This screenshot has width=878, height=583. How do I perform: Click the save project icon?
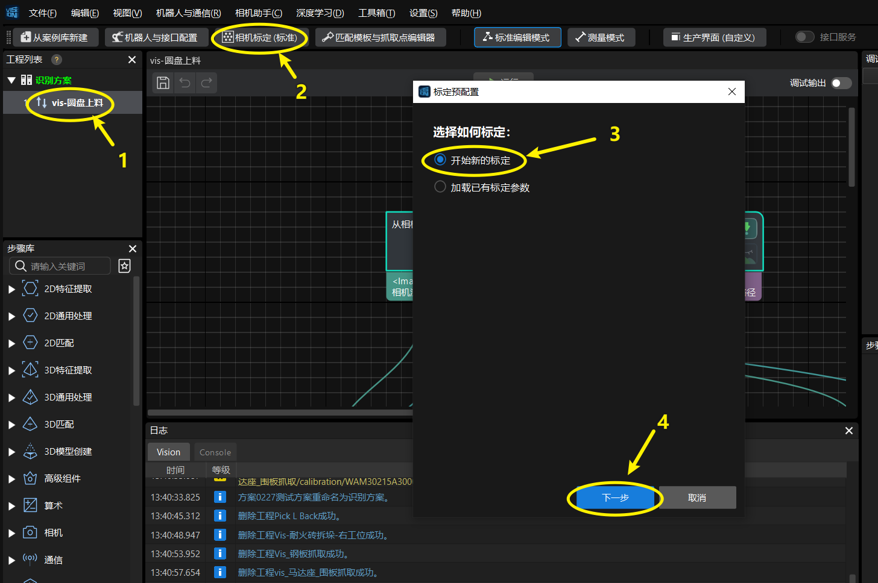point(163,83)
